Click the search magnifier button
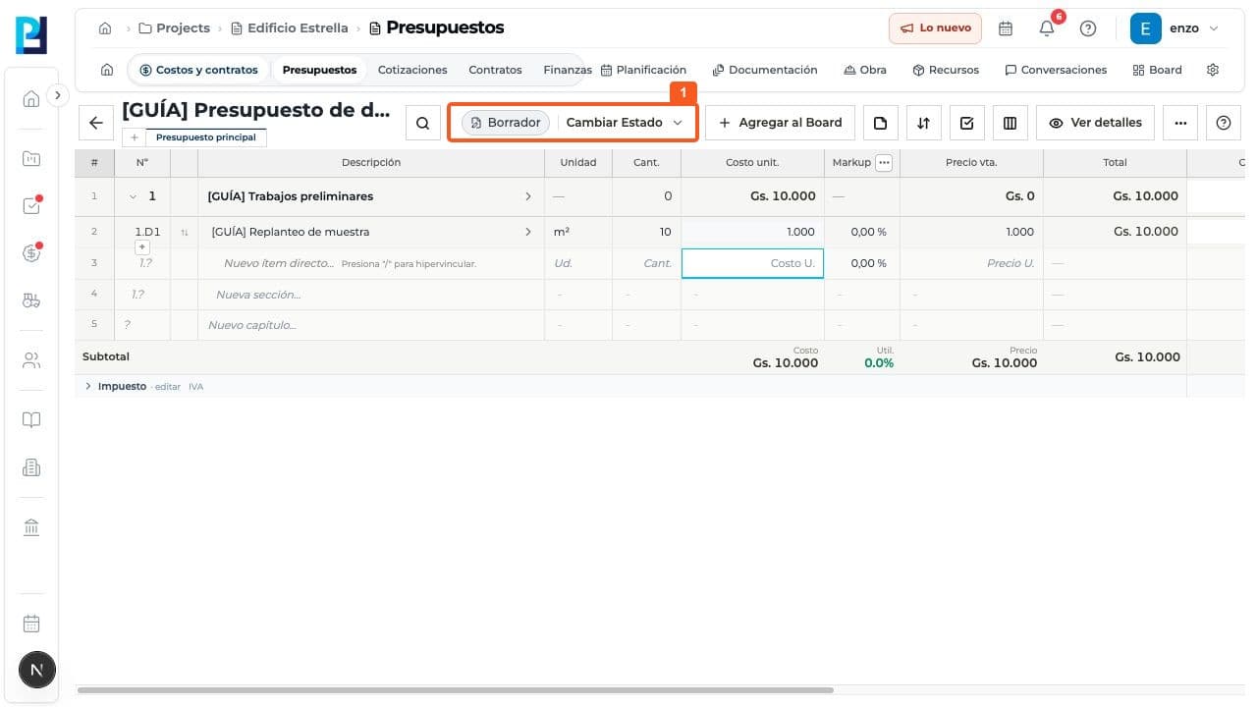 tap(422, 123)
